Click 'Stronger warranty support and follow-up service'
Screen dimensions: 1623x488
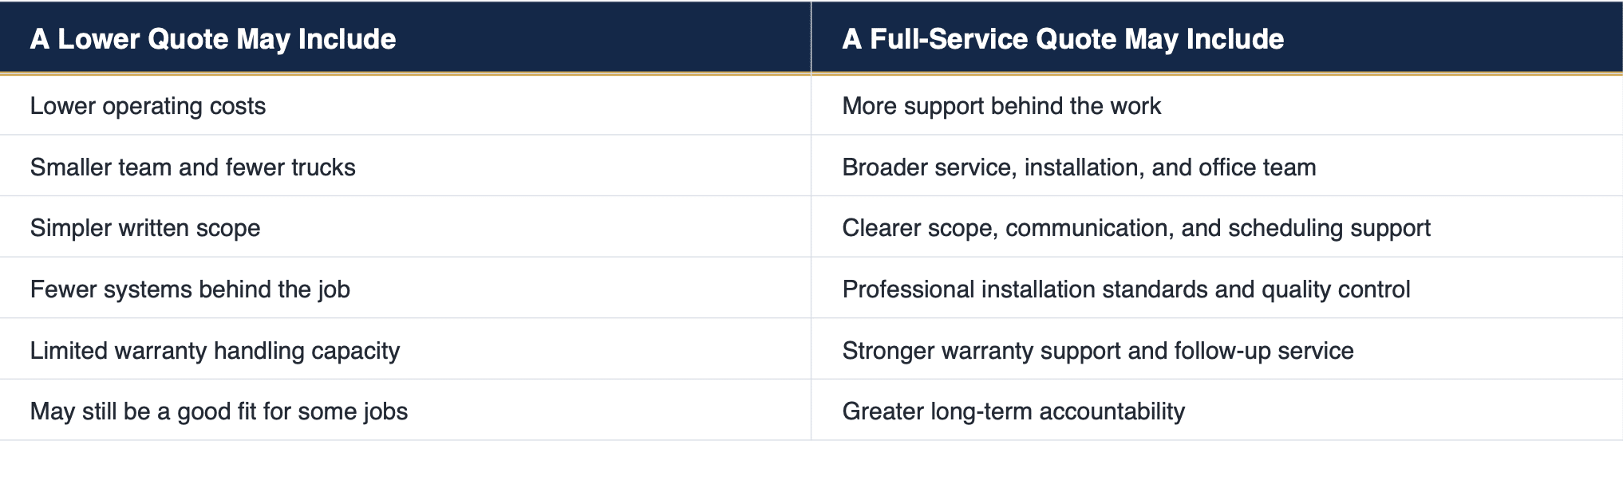click(x=1098, y=351)
